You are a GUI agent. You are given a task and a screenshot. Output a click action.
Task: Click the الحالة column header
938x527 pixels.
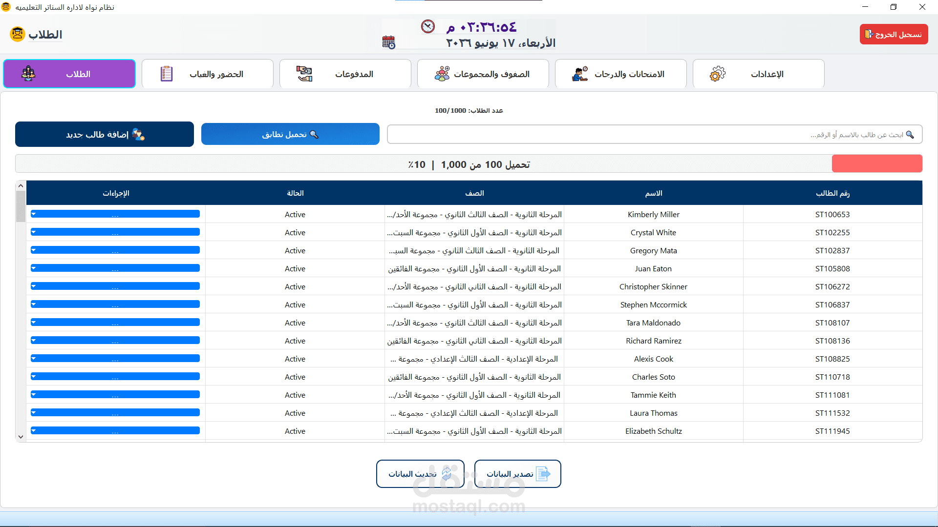pos(295,193)
